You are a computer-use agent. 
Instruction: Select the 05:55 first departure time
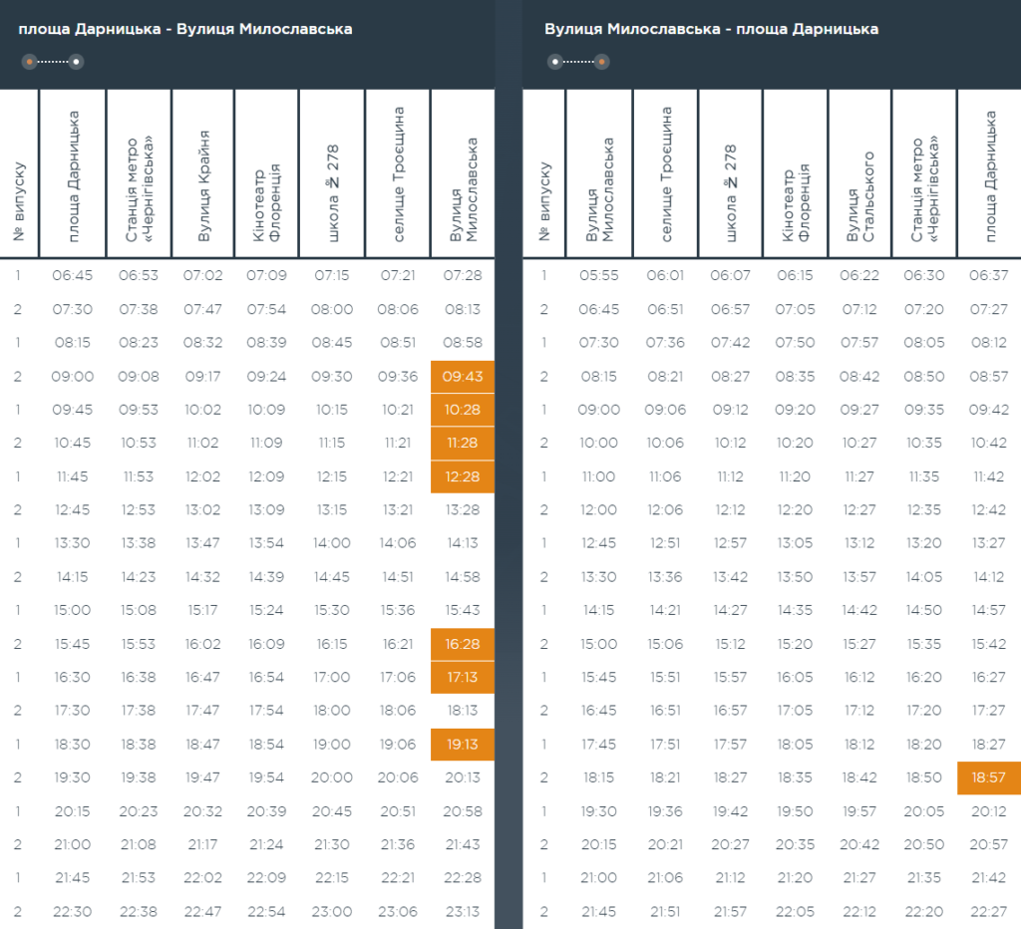(598, 275)
